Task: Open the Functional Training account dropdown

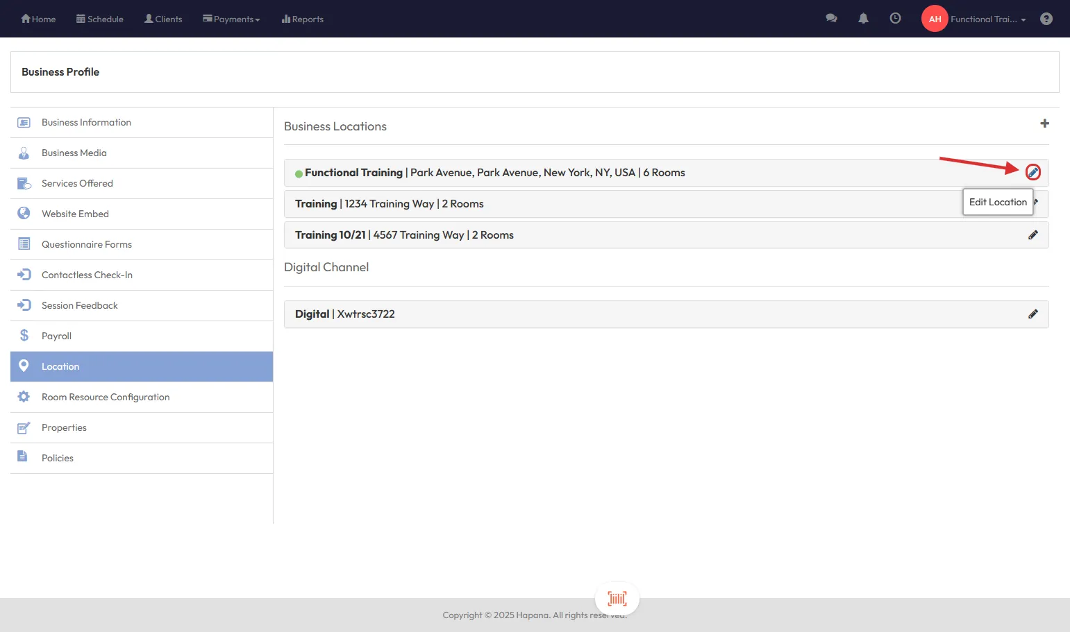Action: point(987,19)
